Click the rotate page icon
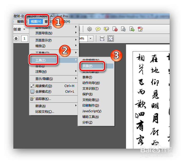 point(123,29)
